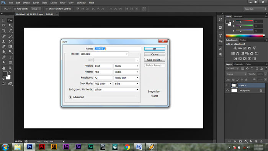Switch to the Channels tab

click(x=238, y=64)
